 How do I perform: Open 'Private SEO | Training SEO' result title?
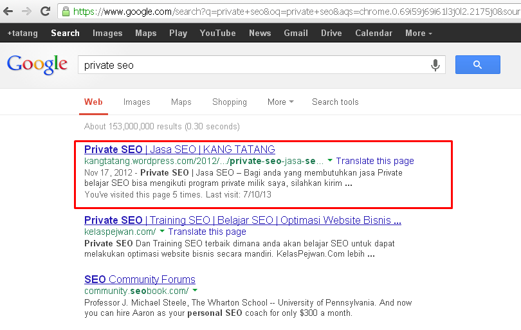tap(242, 221)
